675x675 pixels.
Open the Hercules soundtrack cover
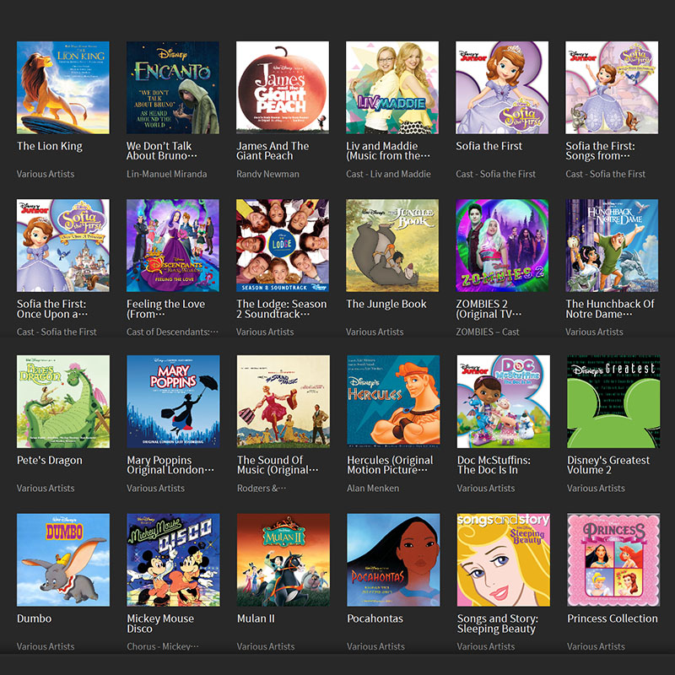(x=393, y=402)
